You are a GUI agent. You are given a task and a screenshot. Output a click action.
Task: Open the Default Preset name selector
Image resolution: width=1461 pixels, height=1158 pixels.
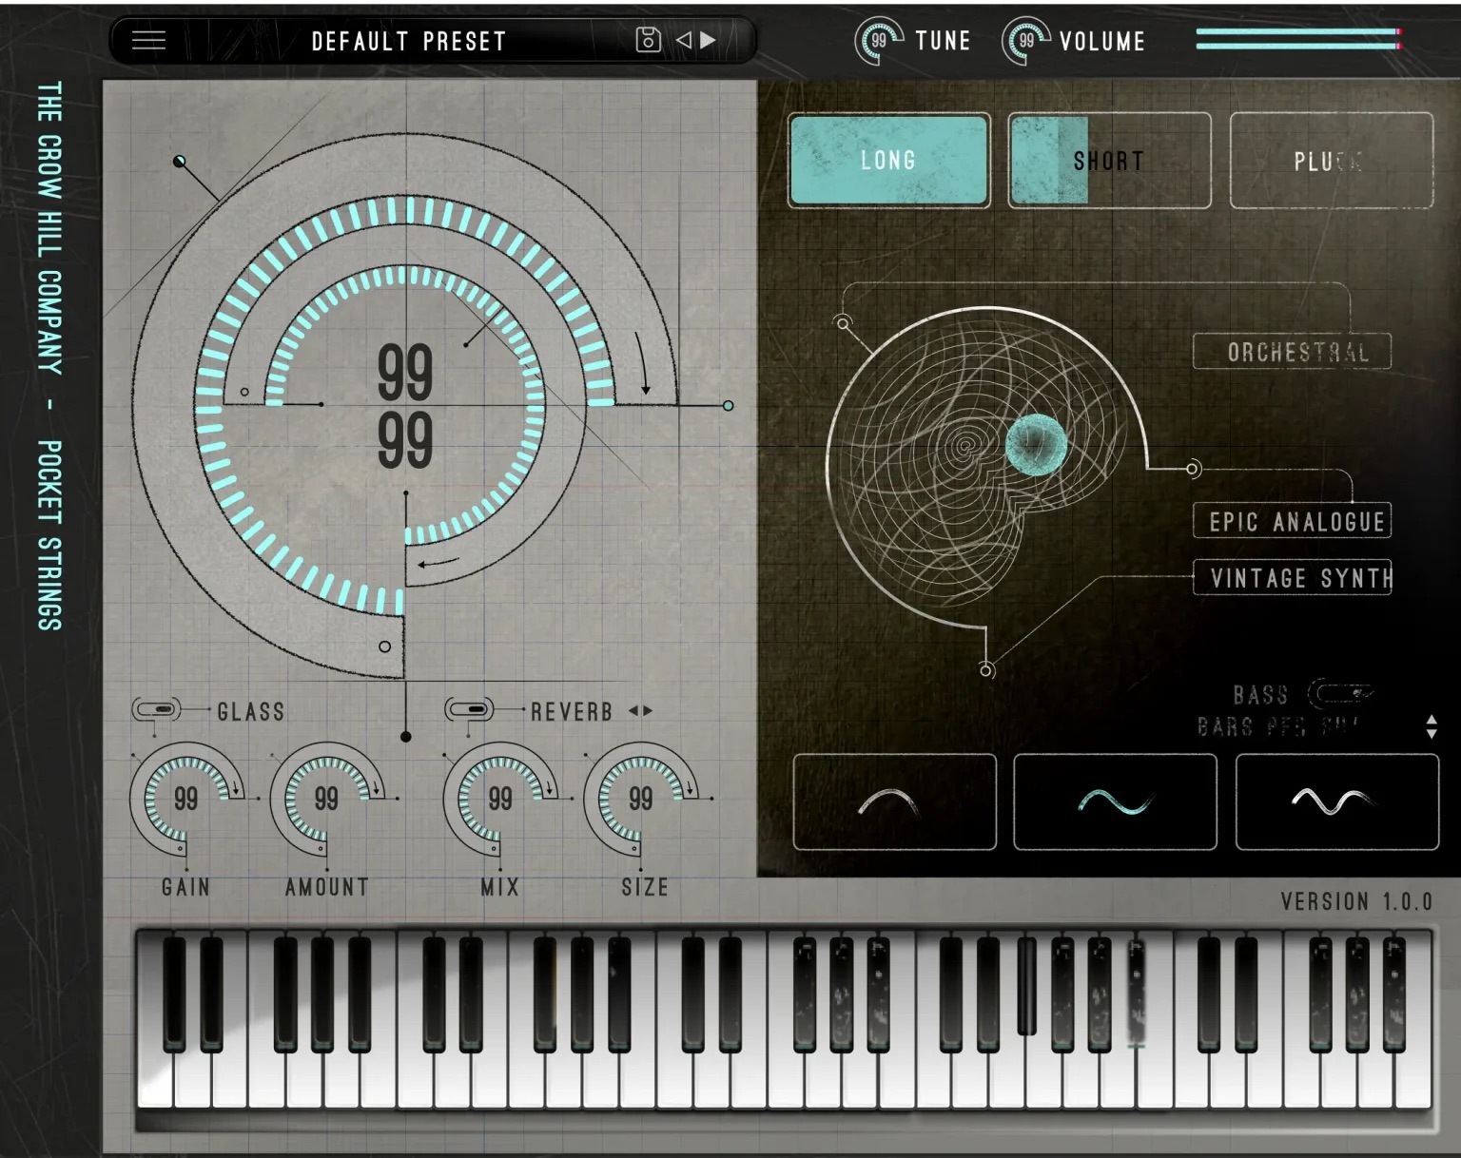(x=408, y=41)
